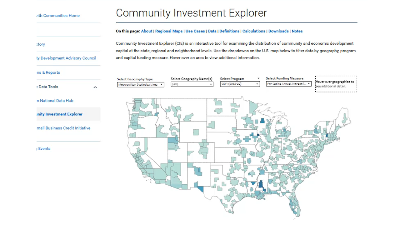Open the '& Reports' sidebar link
Viewport: 400px width, 225px height.
[x=48, y=72]
